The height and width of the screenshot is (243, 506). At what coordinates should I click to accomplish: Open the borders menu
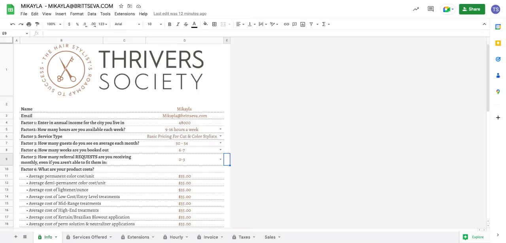pos(214,24)
